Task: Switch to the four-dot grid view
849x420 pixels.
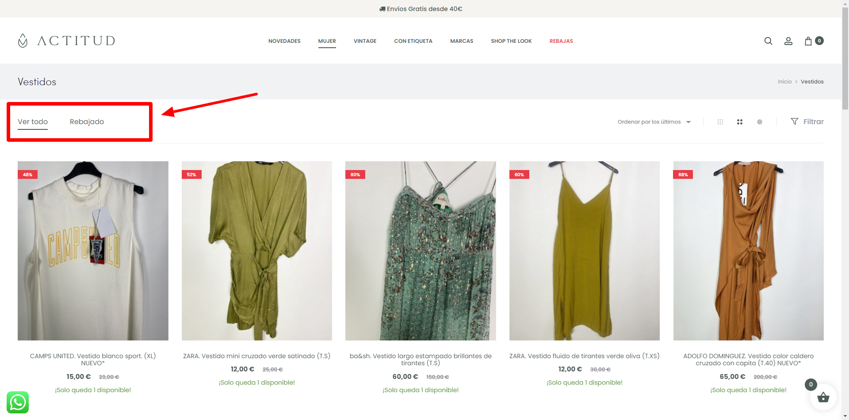Action: 740,122
